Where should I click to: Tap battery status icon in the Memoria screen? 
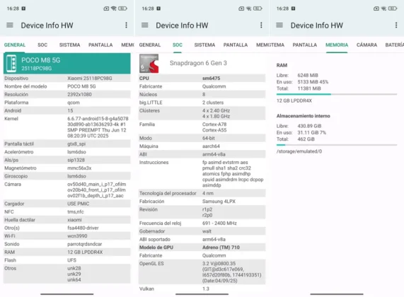[393, 8]
